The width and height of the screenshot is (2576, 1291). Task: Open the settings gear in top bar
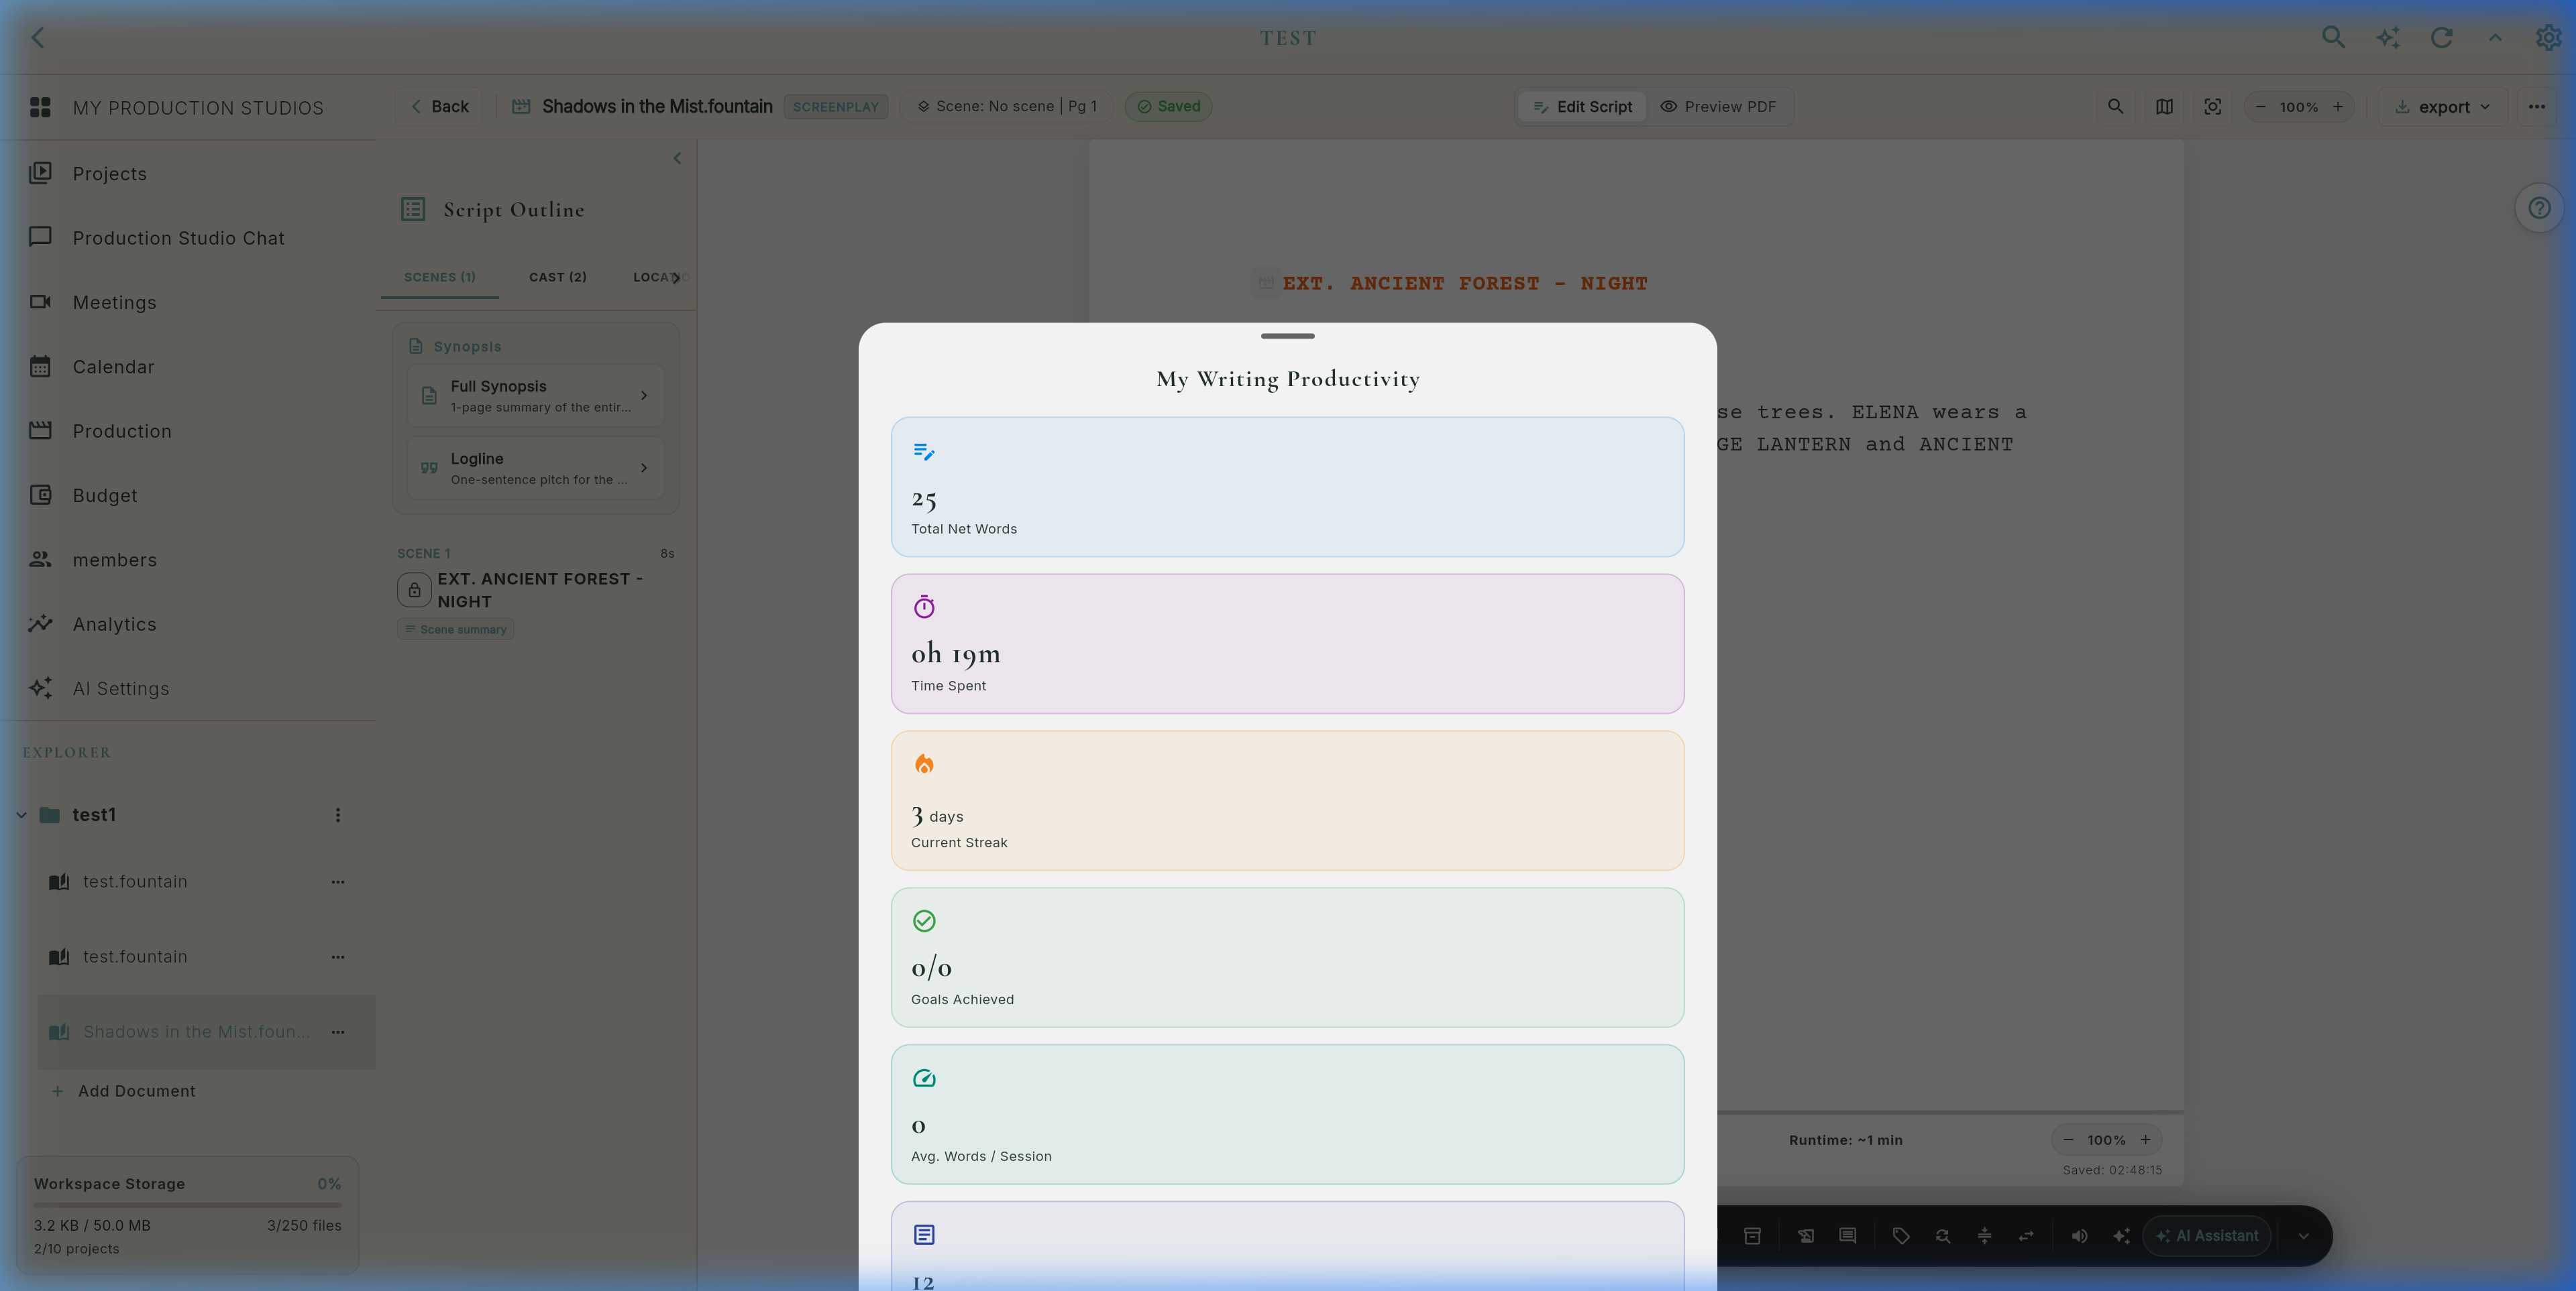(x=2548, y=37)
